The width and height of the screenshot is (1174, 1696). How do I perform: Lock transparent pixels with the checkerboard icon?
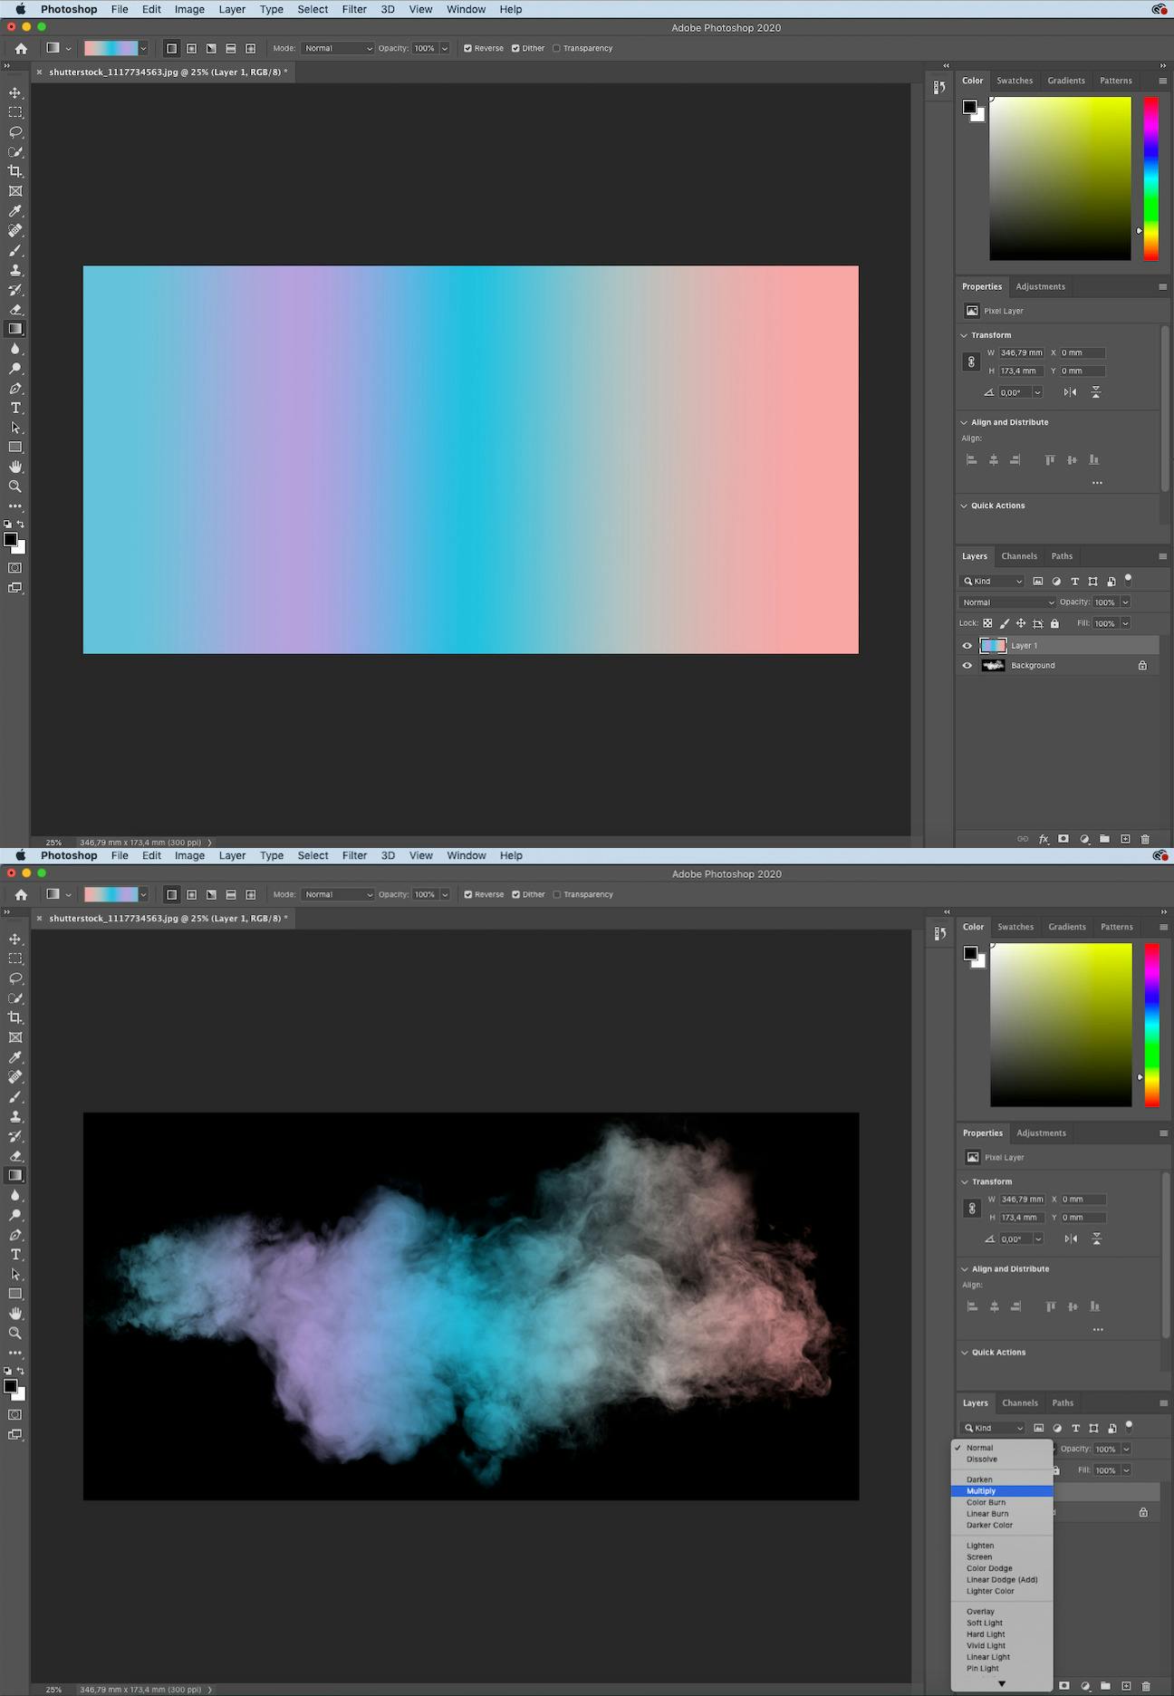[x=987, y=623]
